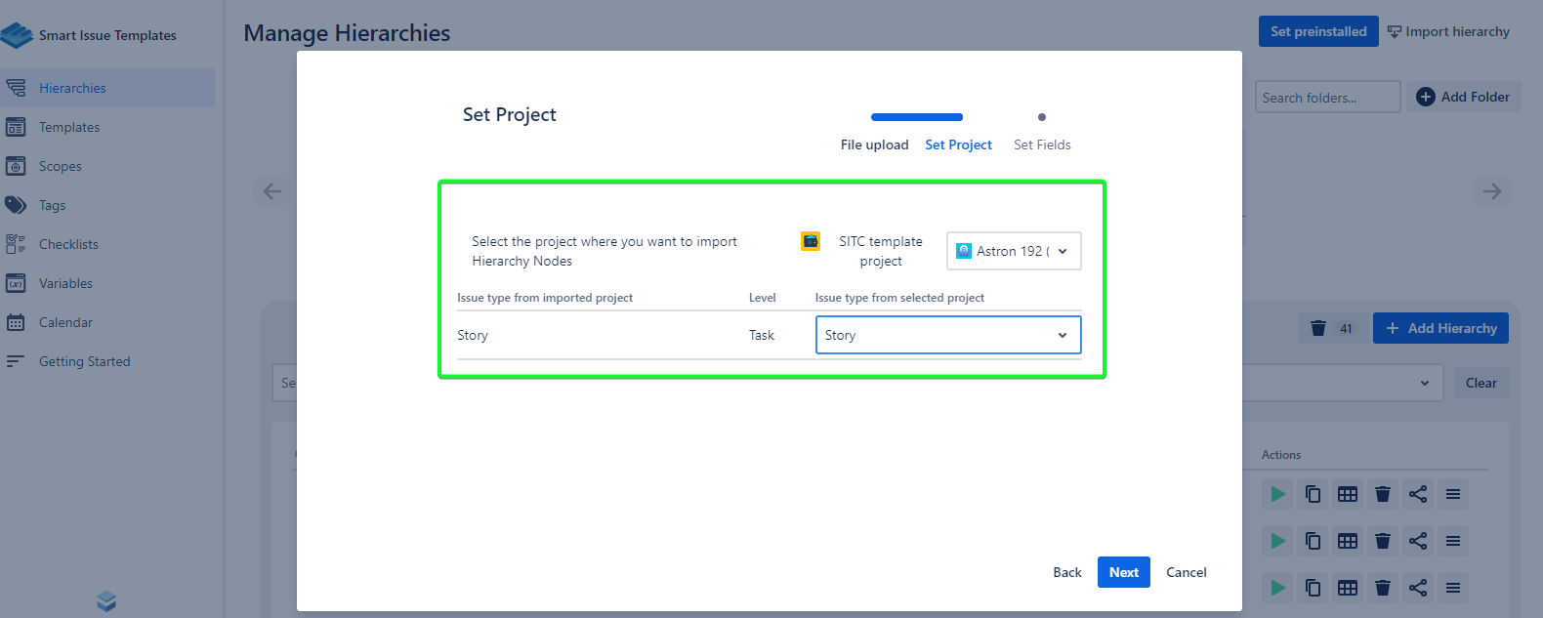Click the trash icon with count 41
The image size is (1543, 618).
pos(1318,328)
